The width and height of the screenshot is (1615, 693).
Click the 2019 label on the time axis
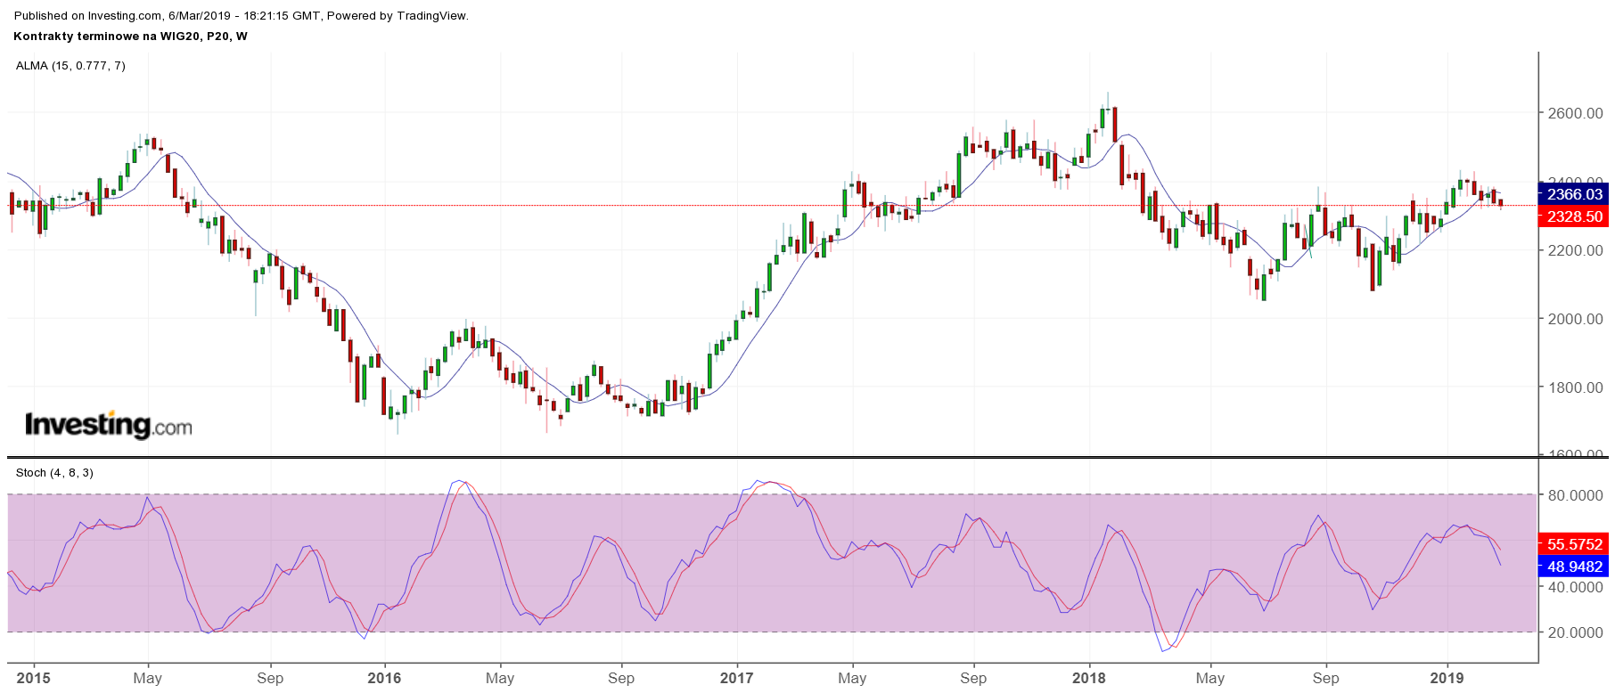coord(1447,678)
